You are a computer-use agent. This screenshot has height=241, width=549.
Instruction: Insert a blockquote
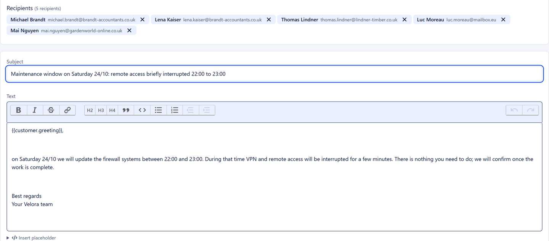[x=126, y=110]
